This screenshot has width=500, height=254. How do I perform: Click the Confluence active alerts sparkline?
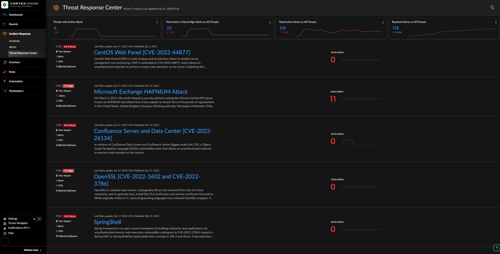pyautogui.click(x=360, y=143)
